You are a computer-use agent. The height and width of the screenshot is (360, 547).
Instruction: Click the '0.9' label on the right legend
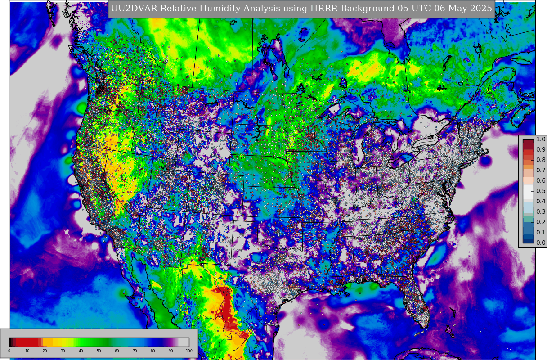541,150
